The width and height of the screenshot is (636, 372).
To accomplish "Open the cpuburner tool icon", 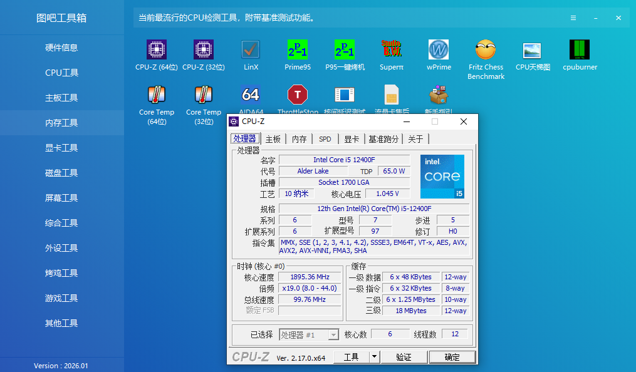I will [580, 50].
